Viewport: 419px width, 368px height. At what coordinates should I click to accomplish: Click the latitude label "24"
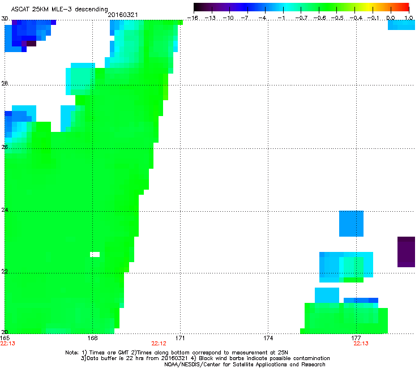[x=5, y=210]
